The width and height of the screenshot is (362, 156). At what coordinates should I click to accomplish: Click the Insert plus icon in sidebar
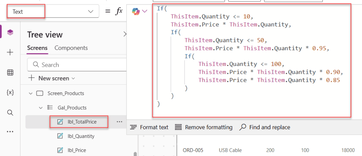click(x=10, y=53)
